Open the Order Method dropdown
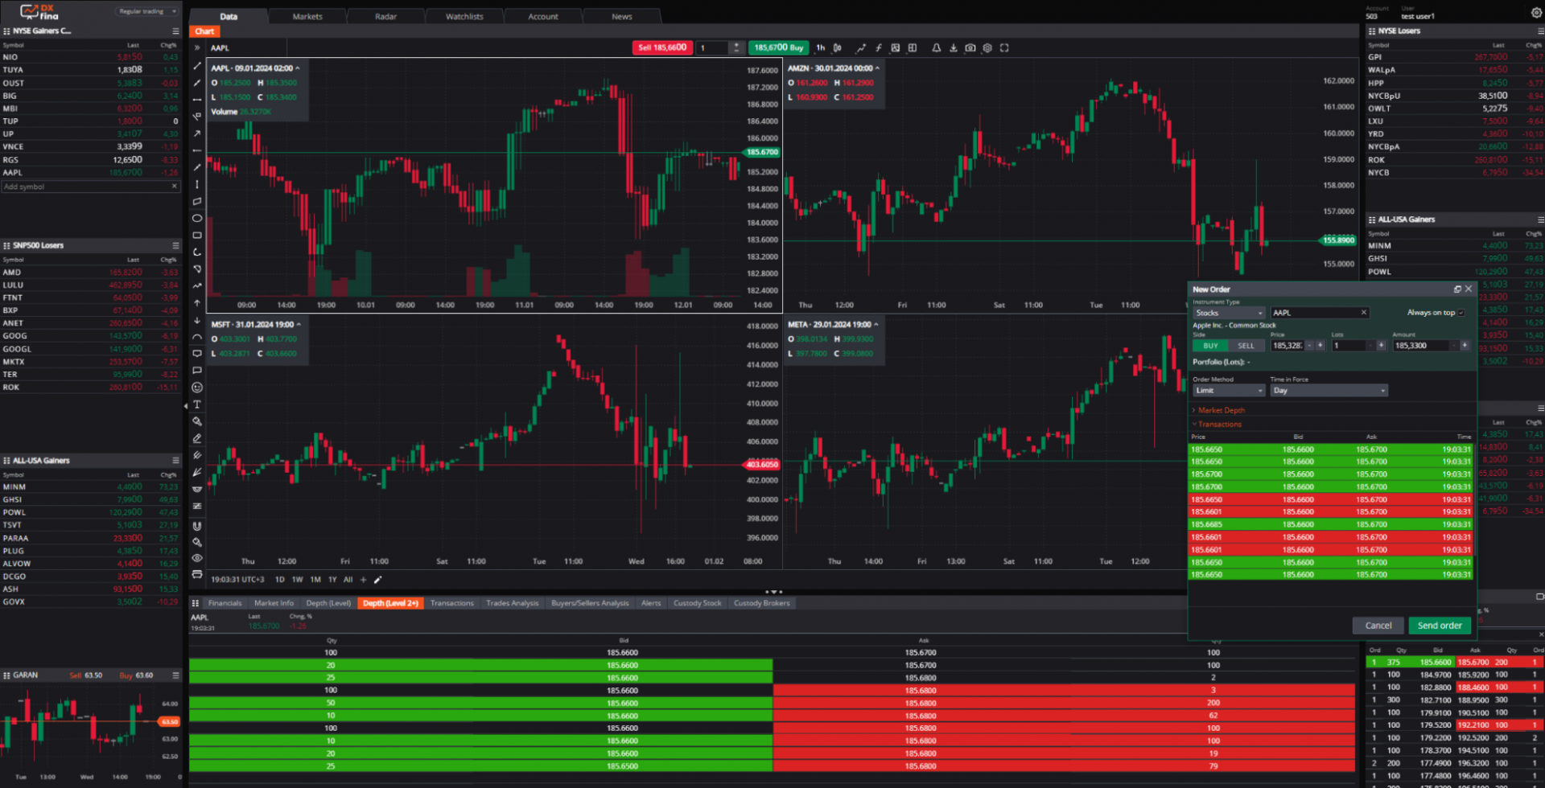Screen dimensions: 1545x788 [x=1228, y=390]
